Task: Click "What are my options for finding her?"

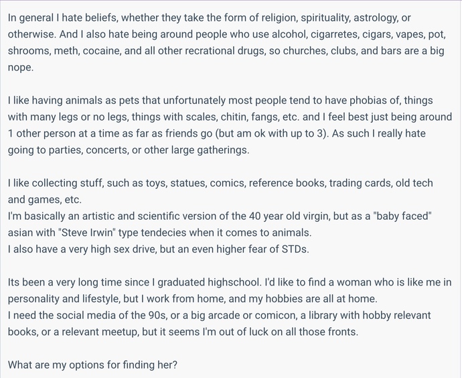Action: (92, 365)
